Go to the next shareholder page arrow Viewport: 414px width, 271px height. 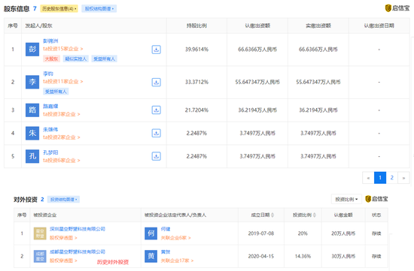pyautogui.click(x=403, y=178)
